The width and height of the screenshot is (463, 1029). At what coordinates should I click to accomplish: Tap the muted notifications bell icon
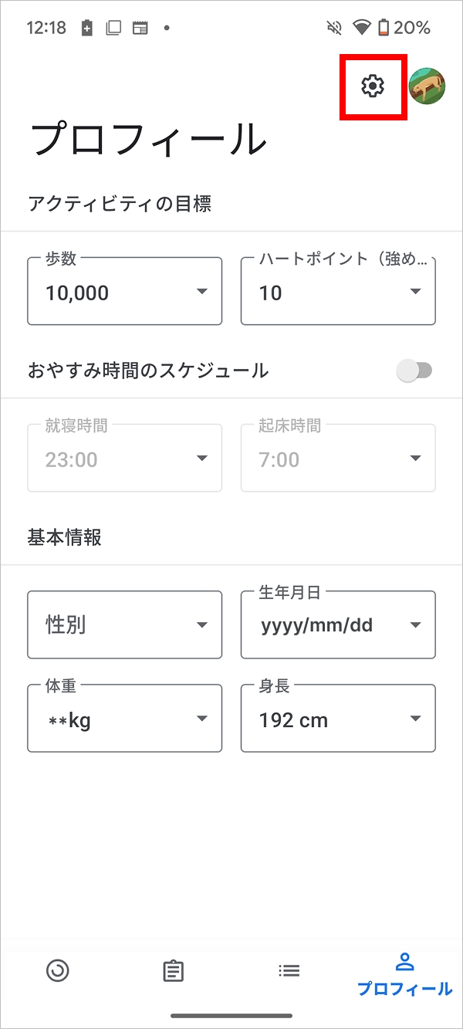point(334,29)
